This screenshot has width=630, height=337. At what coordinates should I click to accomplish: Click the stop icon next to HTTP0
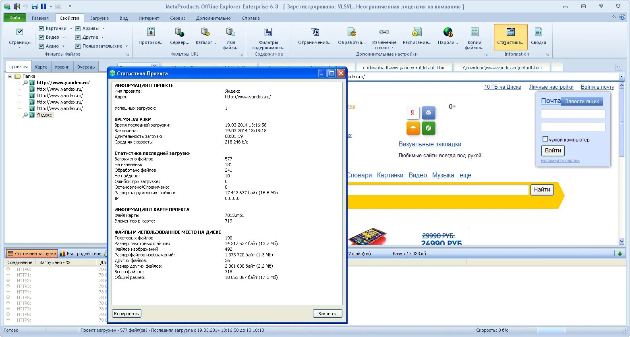pyautogui.click(x=8, y=269)
